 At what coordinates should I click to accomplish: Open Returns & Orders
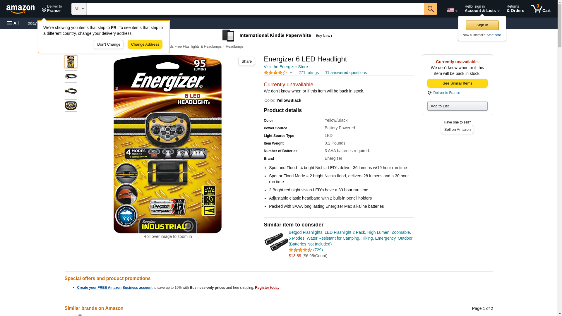(515, 9)
